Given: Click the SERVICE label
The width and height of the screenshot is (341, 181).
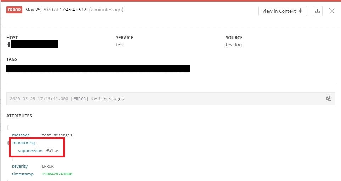Looking at the screenshot, I should [124, 38].
